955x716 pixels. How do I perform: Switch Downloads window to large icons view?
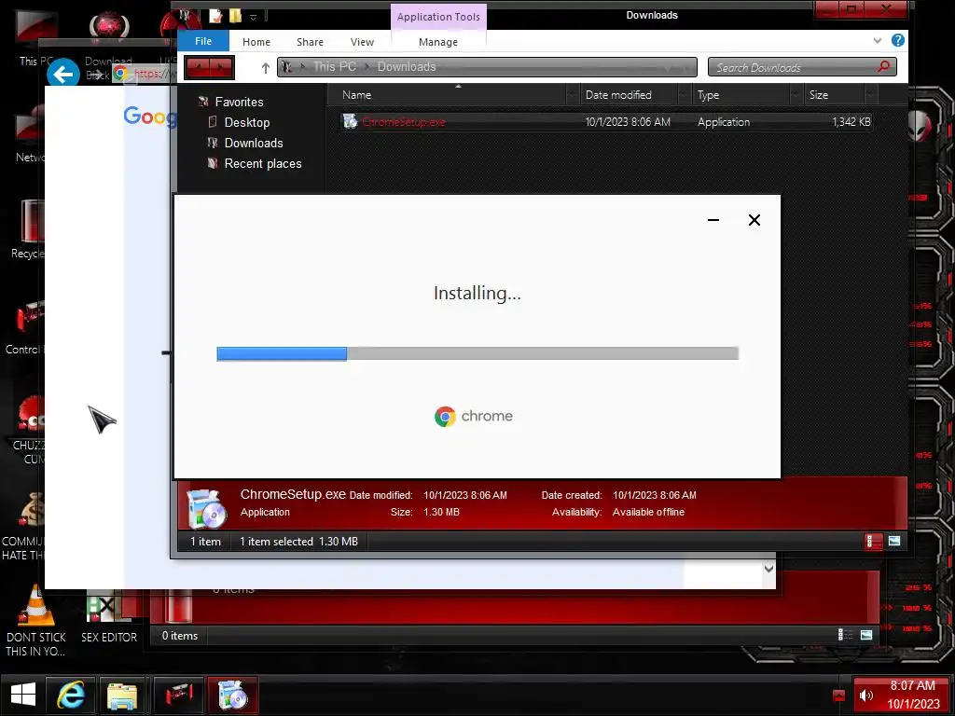coord(894,541)
